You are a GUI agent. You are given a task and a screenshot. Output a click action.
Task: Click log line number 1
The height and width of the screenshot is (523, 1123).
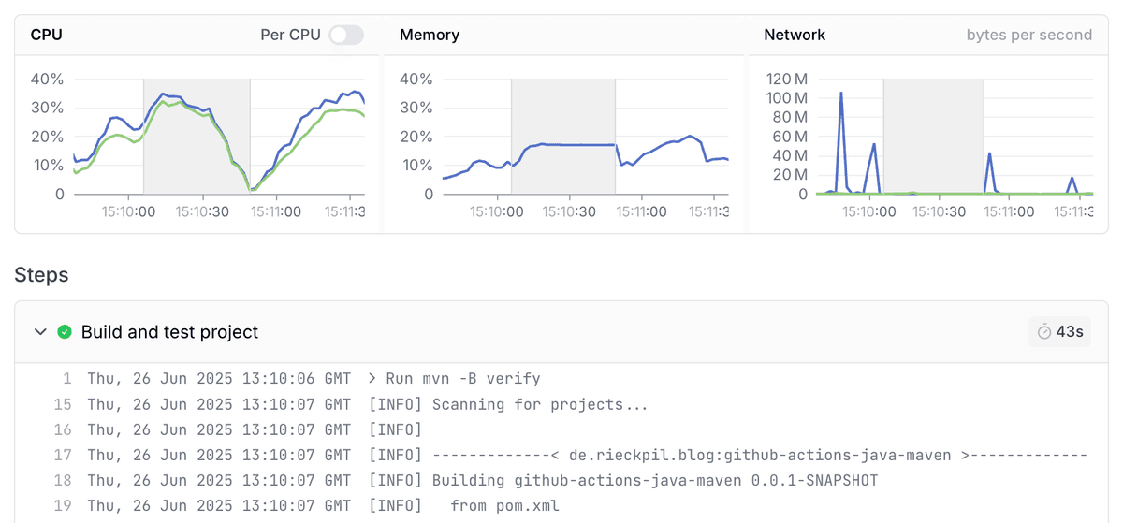click(66, 379)
